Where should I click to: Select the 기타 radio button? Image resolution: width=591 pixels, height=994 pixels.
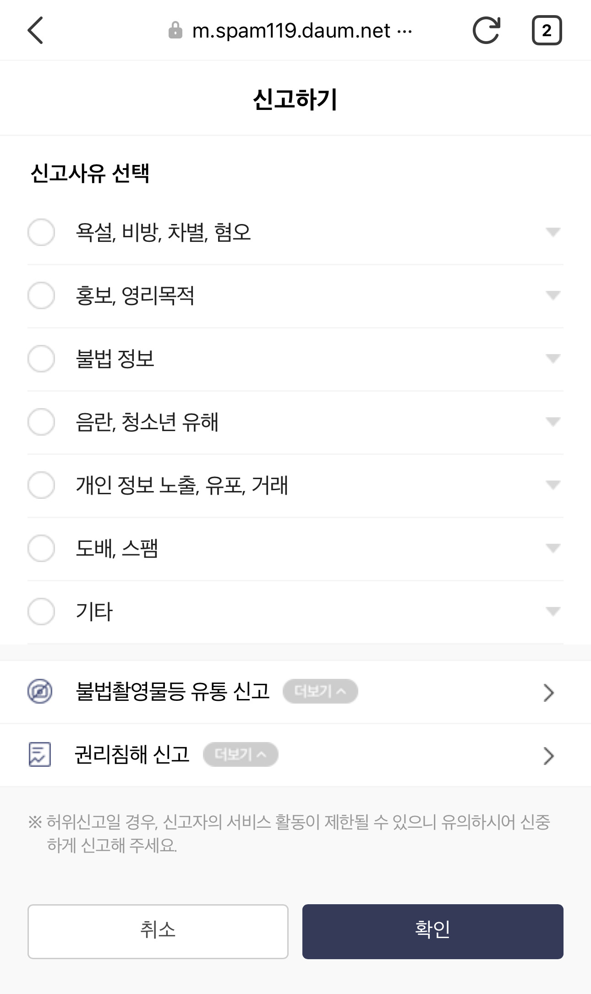click(41, 612)
